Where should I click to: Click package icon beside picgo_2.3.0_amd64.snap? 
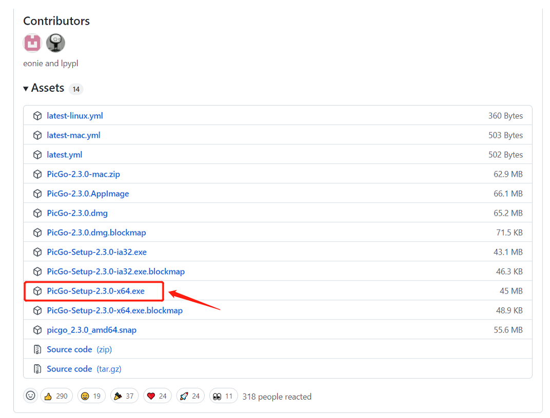37,330
